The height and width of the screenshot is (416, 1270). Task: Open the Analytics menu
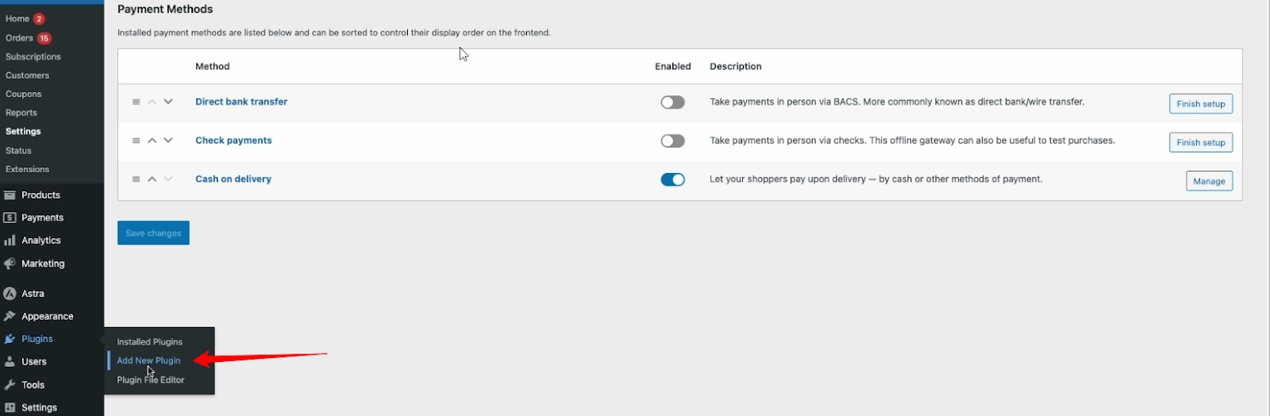[x=41, y=241]
